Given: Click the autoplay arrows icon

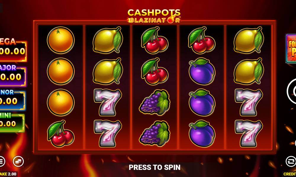Looking at the screenshot, I should [x=291, y=161].
